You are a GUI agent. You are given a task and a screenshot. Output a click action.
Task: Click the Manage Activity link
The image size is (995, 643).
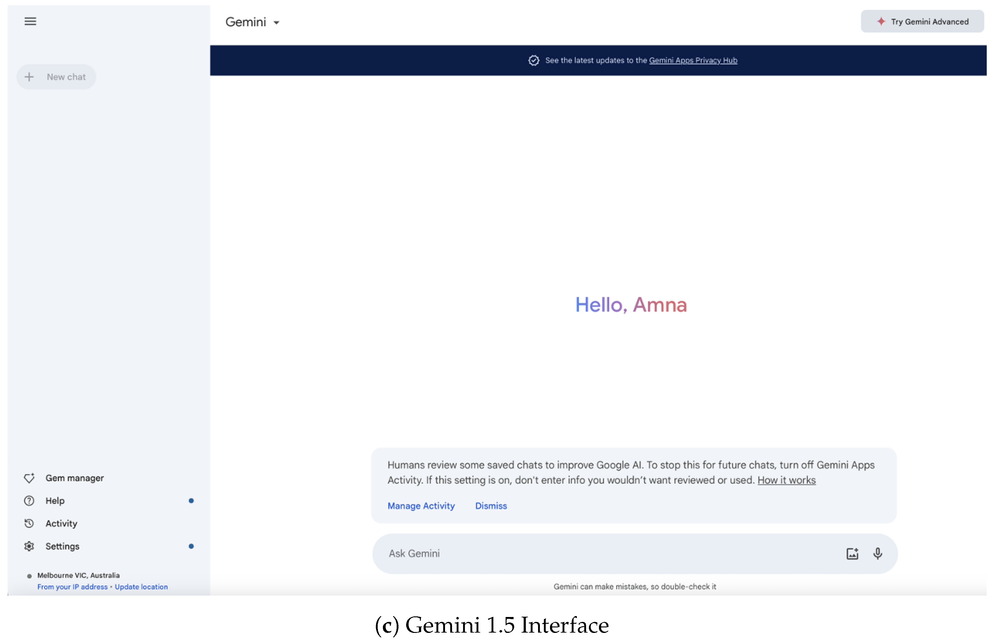421,506
